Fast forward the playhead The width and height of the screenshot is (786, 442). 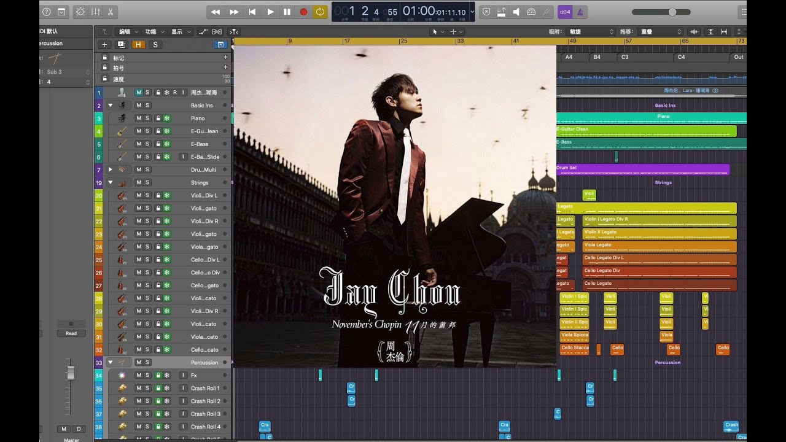[234, 12]
